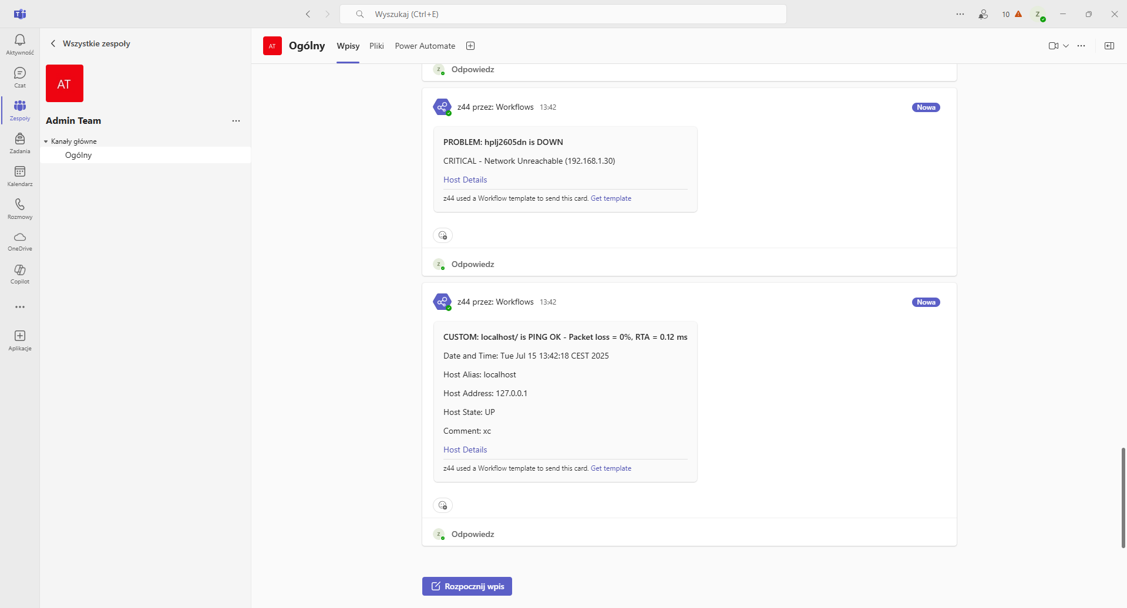Open Host Details link in localhost card

[465, 450]
